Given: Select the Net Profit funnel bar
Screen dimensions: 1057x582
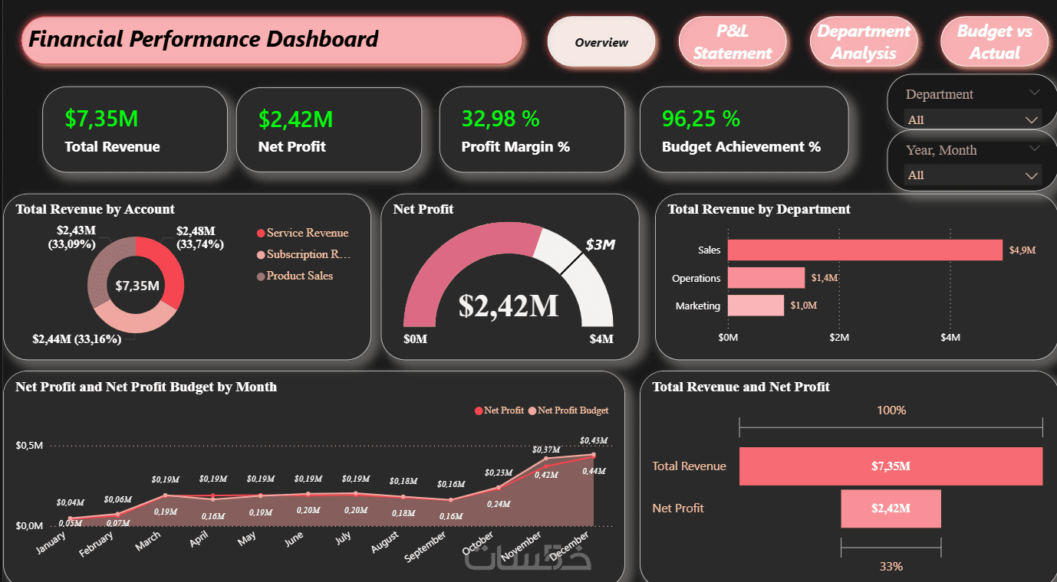Looking at the screenshot, I should click(891, 508).
